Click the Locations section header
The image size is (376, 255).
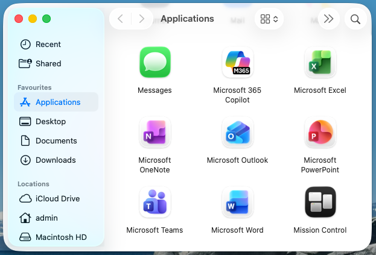(33, 184)
